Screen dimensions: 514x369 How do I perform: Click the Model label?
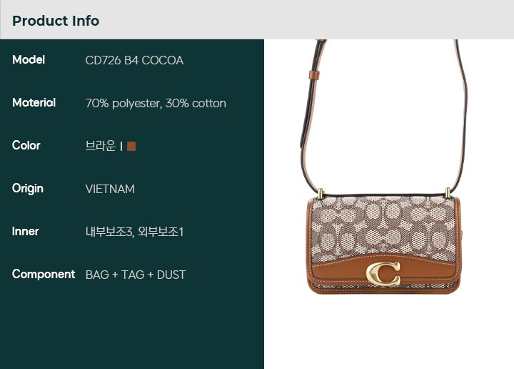click(x=29, y=60)
